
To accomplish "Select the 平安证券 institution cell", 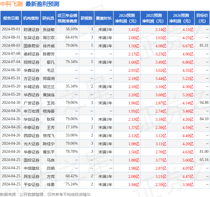I will pos(32,185).
